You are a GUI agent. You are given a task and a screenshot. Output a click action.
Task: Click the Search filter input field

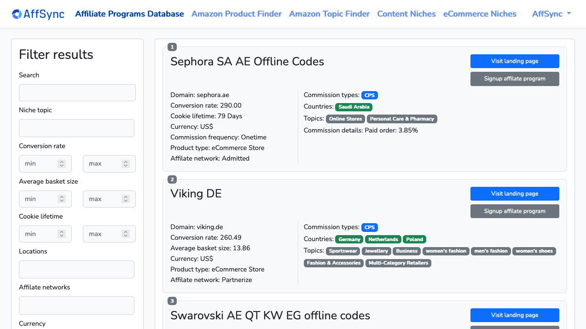[x=77, y=92]
